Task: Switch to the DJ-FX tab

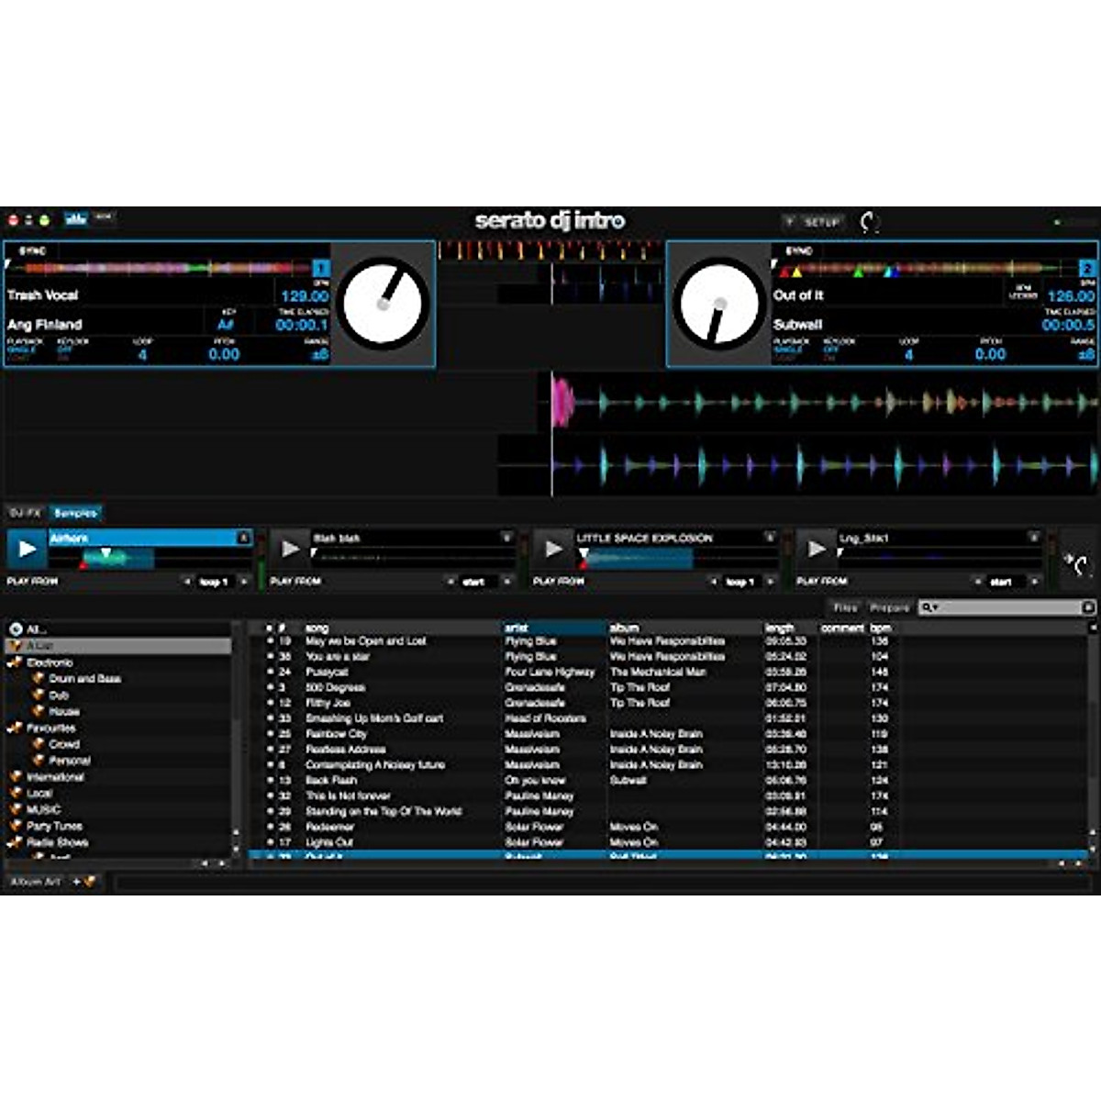Action: point(24,514)
